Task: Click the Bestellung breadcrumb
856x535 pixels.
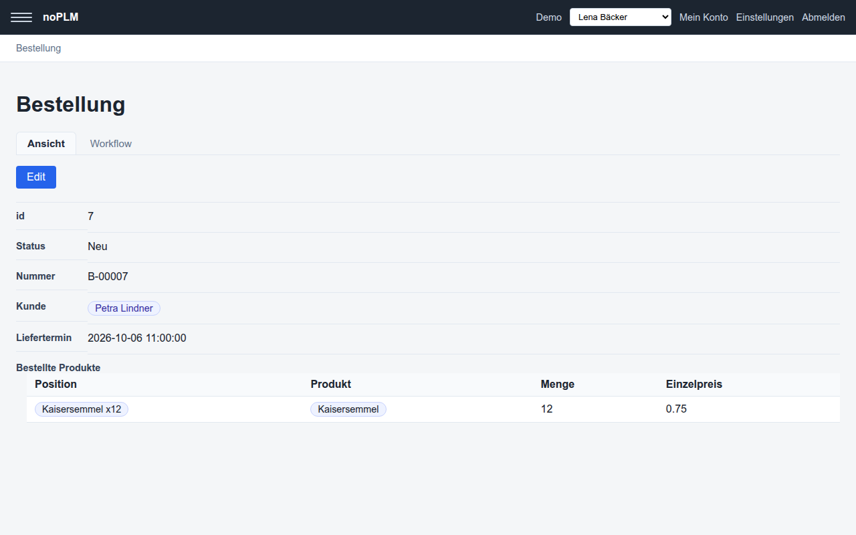Action: pyautogui.click(x=39, y=48)
